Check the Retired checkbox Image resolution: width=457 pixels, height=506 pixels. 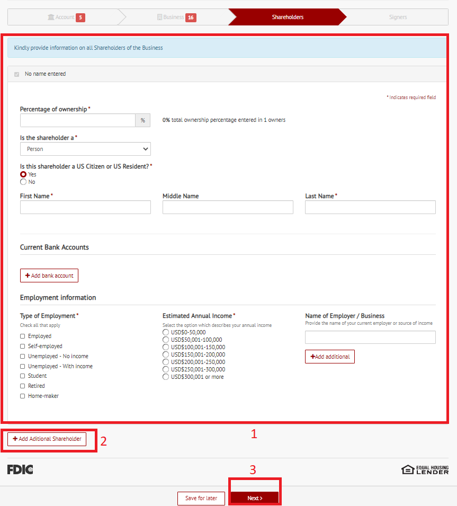tap(23, 386)
